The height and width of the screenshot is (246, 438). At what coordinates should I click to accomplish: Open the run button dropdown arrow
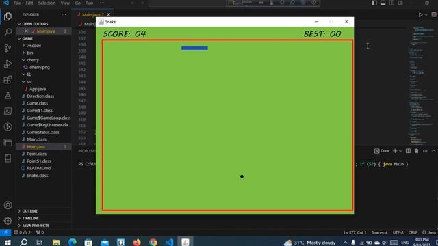426,15
